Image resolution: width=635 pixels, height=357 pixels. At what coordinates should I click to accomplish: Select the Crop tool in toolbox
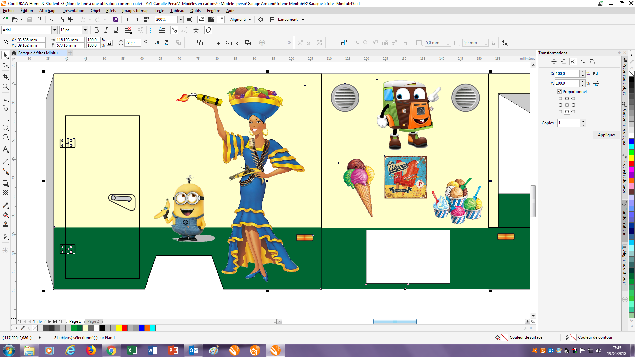point(5,77)
